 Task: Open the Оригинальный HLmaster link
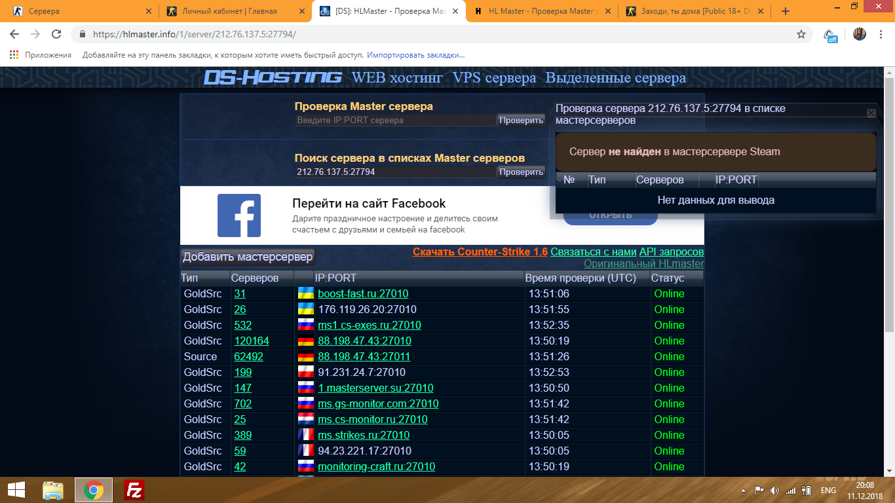[644, 264]
